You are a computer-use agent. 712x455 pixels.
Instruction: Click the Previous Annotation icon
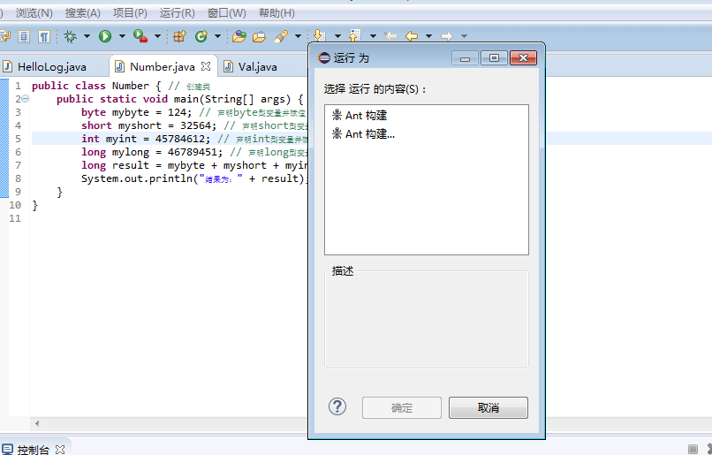point(354,36)
